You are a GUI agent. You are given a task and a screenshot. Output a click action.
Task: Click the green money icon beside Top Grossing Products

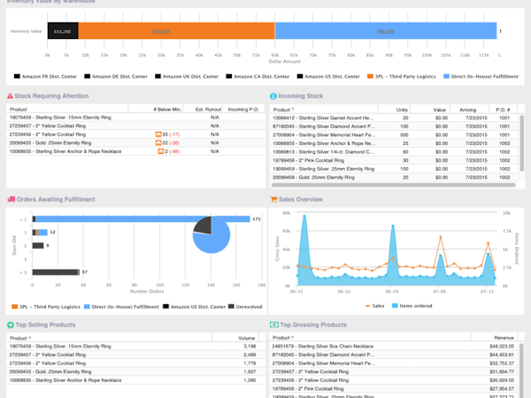click(274, 325)
